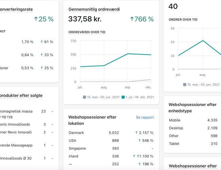The height and width of the screenshot is (170, 221).
Task: Select the USA location row
Action: (x=111, y=140)
